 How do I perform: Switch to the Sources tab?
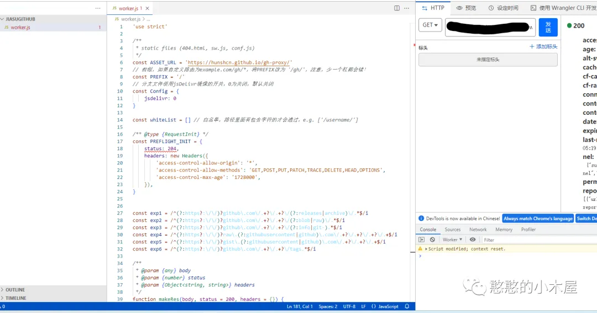(453, 230)
